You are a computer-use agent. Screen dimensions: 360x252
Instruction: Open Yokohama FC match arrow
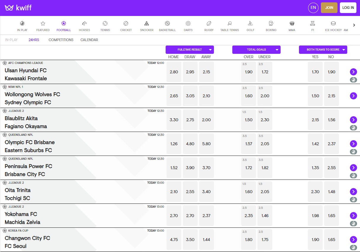point(353,216)
